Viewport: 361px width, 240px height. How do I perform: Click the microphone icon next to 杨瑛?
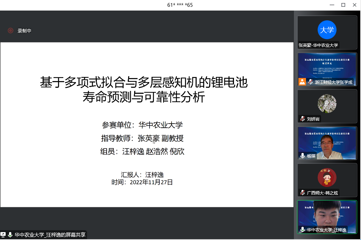click(302, 156)
